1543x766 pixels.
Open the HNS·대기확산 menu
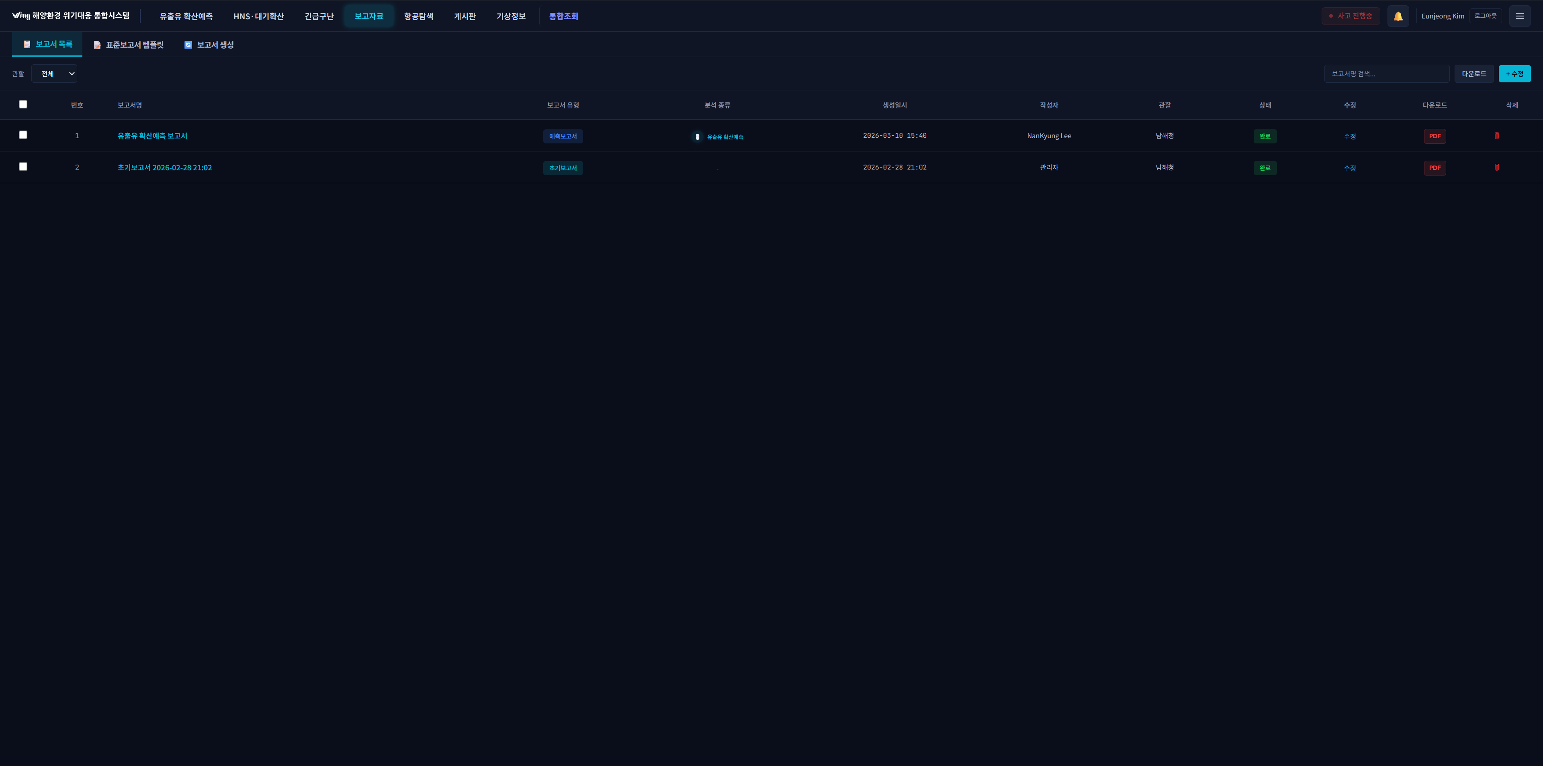click(258, 16)
